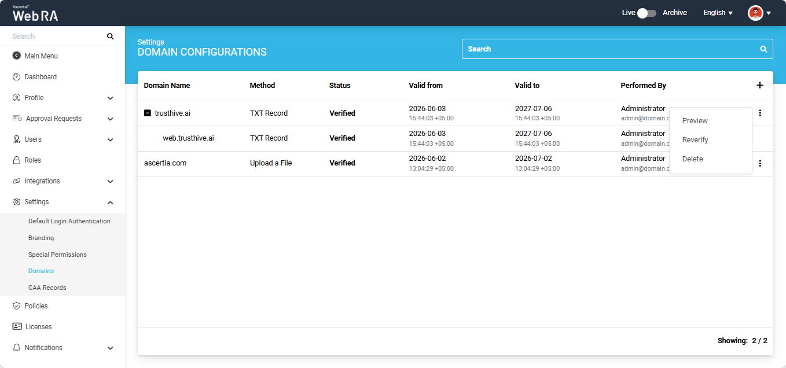Image resolution: width=786 pixels, height=368 pixels.
Task: Open the user account dropdown arrow
Action: tap(769, 13)
